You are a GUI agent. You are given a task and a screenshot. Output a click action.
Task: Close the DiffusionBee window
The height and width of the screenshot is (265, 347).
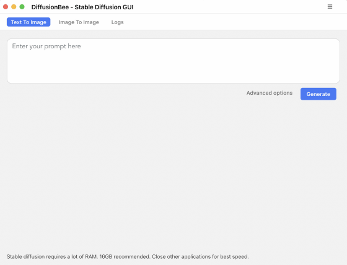pos(6,7)
